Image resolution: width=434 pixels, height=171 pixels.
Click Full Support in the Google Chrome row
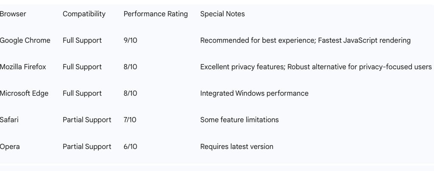point(82,41)
